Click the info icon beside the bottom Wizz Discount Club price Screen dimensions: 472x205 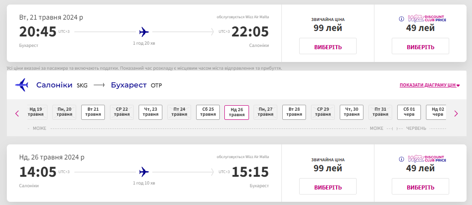(401, 159)
